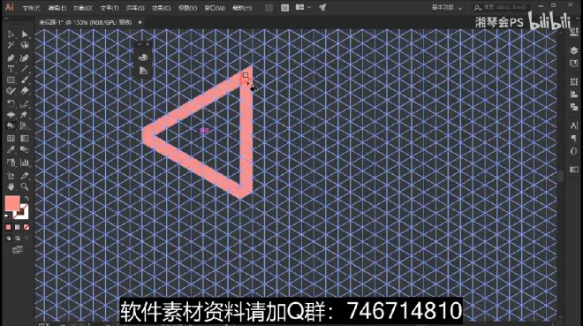Select the Puppet Warp pin tool

[x=25, y=115]
